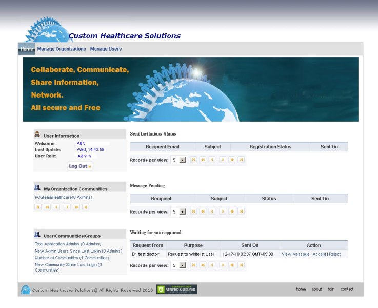Click the Verified & Secured badge in footer
378x308 pixels.
(176, 290)
